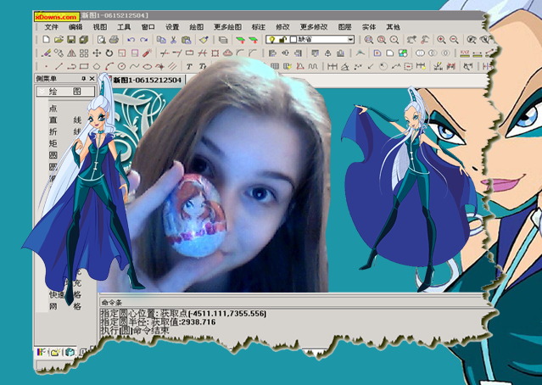This screenshot has width=542, height=385.
Task: Open the 编辑 menu
Action: (x=75, y=27)
